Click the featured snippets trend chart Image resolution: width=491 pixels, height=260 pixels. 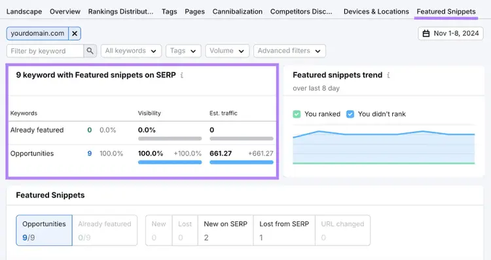tap(384, 144)
